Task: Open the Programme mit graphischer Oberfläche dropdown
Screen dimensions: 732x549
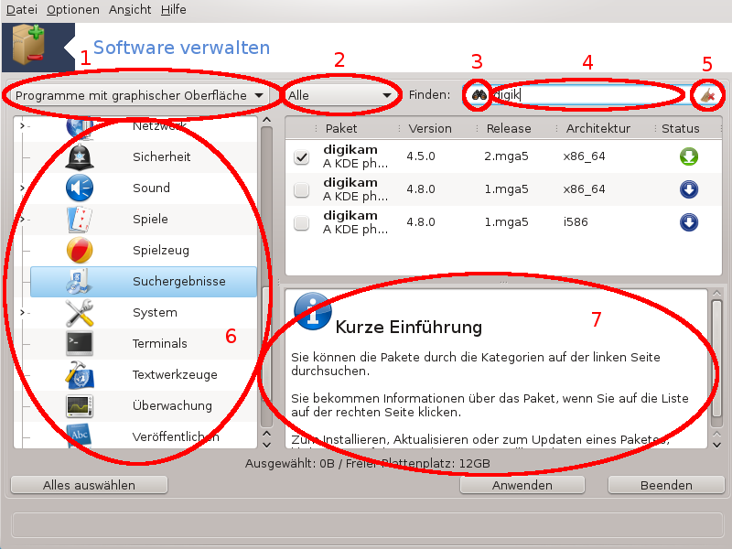Action: (x=138, y=96)
